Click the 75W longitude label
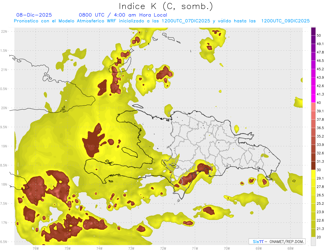 [x=67, y=248]
